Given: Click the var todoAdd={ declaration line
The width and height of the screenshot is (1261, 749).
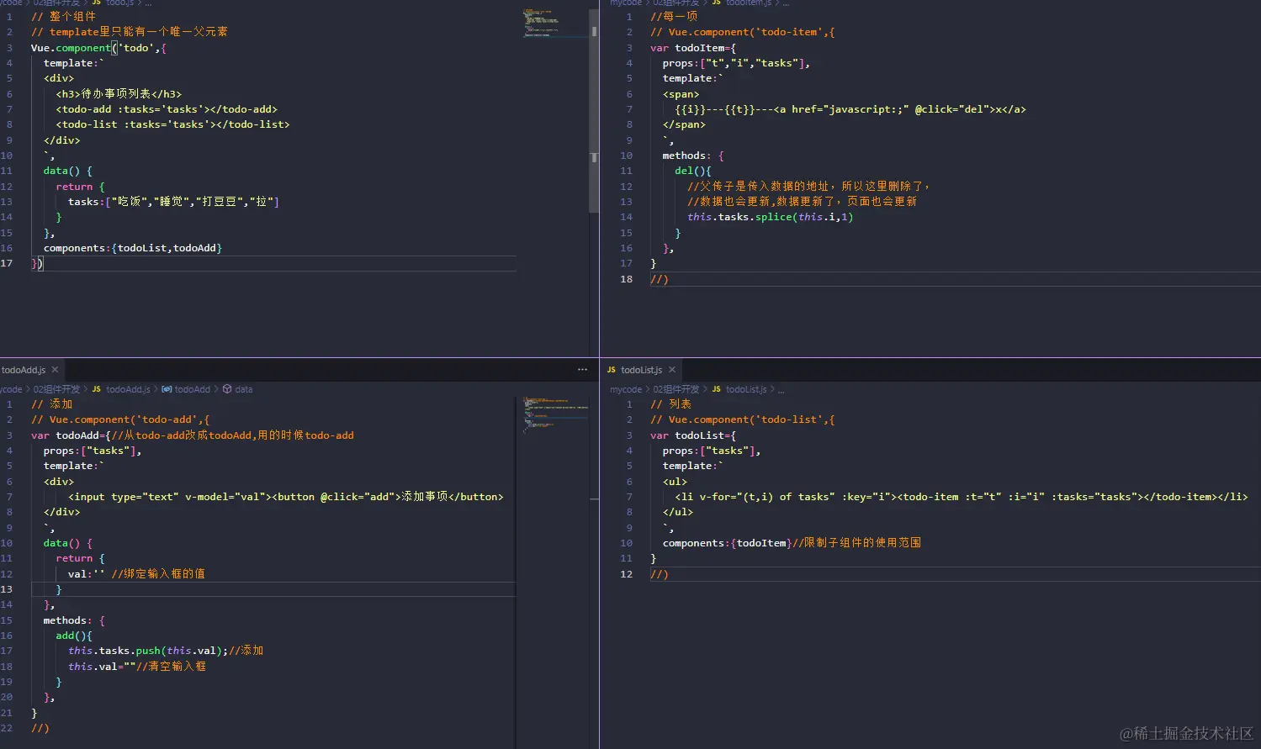Looking at the screenshot, I should click(193, 435).
